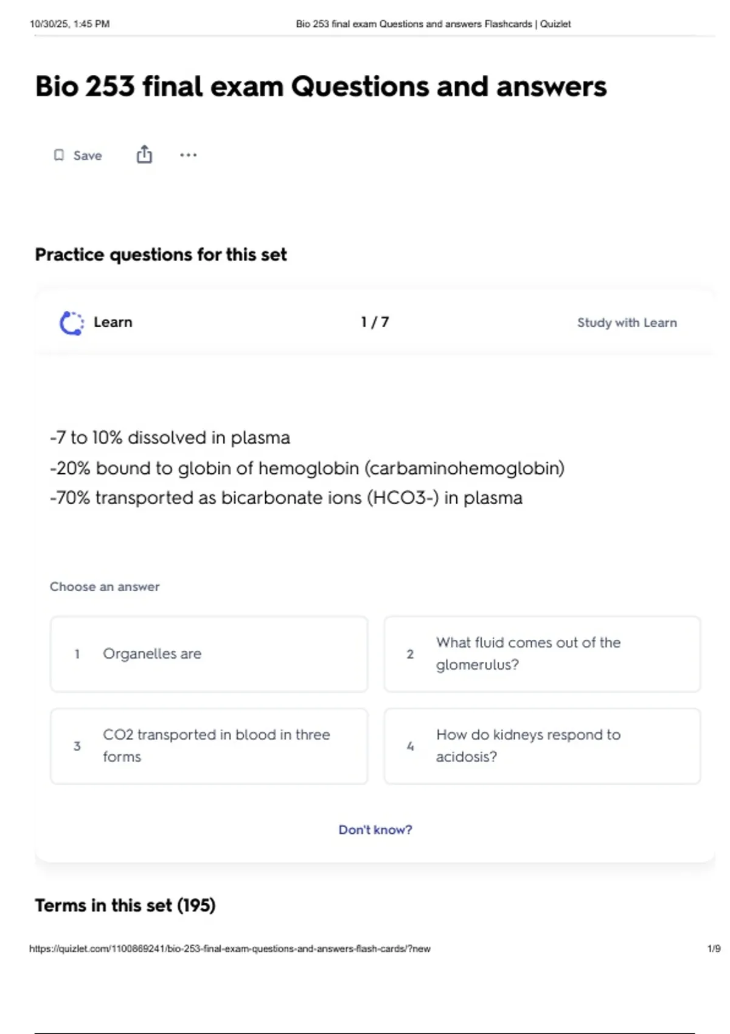This screenshot has height=1034, width=730.
Task: Select "How do kidneys respond to acidosis?"
Action: [542, 746]
